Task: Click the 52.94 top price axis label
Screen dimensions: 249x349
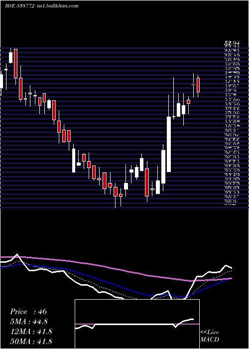Action: coord(232,44)
